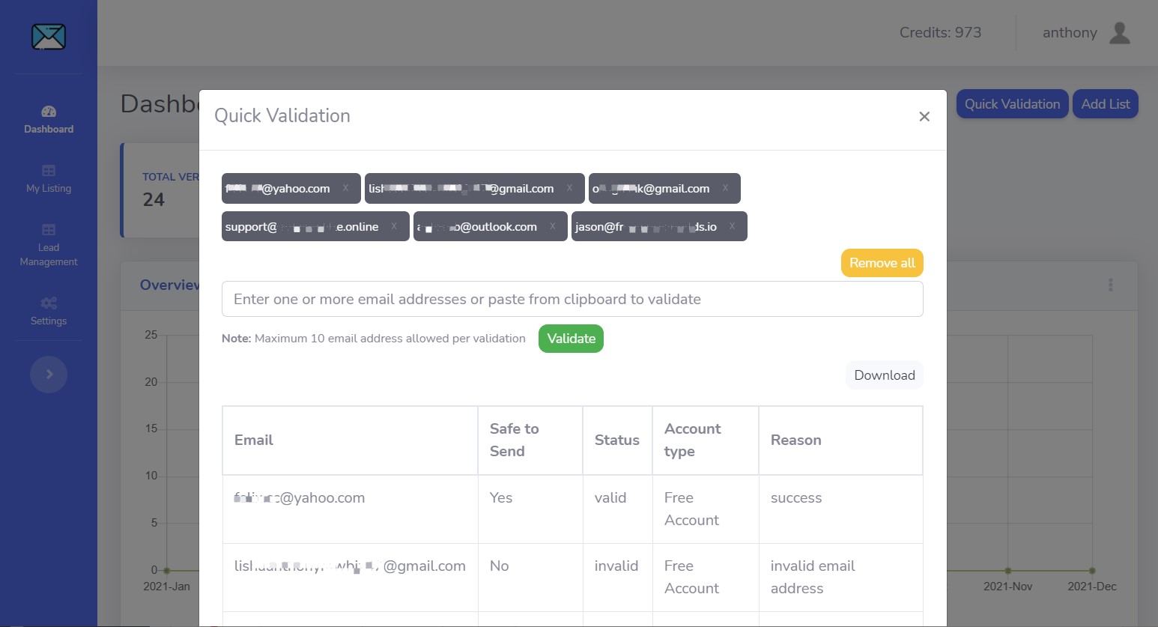Click the Validate button
The width and height of the screenshot is (1158, 627).
click(x=571, y=338)
